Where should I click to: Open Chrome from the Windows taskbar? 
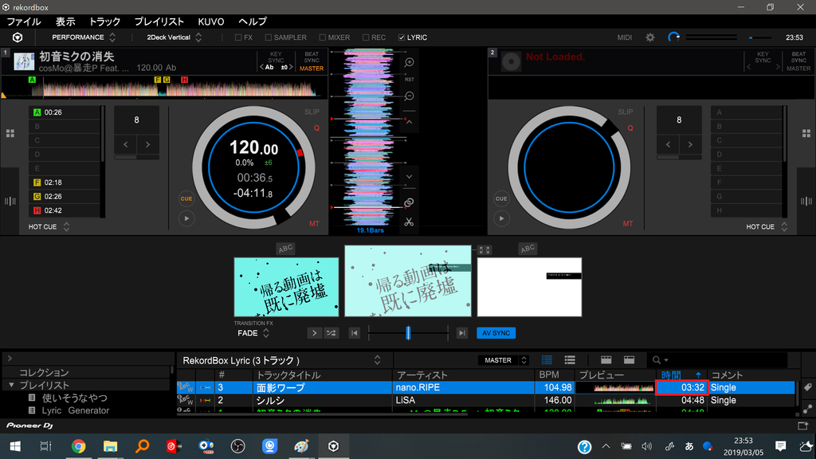[x=79, y=446]
